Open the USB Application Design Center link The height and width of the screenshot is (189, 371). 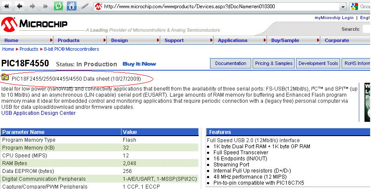pos(39,113)
